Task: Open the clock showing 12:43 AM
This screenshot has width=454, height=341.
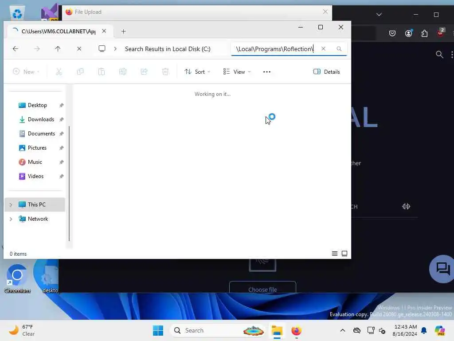Action: 405,330
